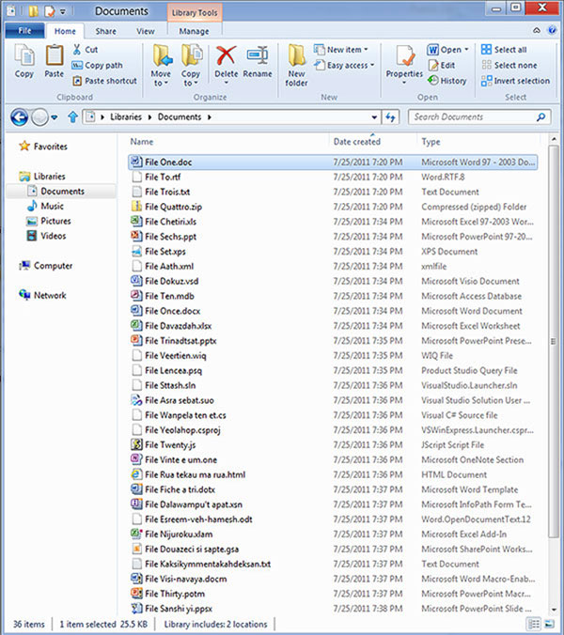564x635 pixels.
Task: Click the magnifier icon in the search box
Action: (x=540, y=117)
